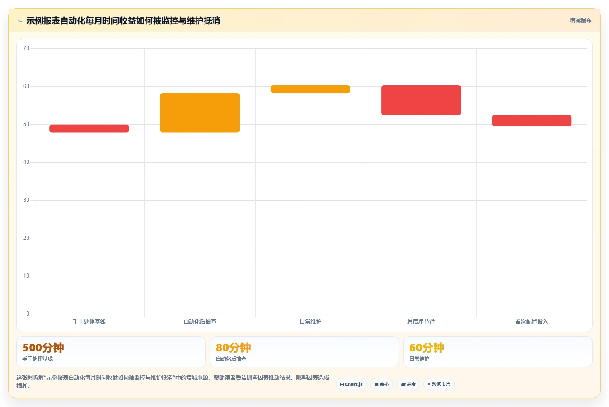
Task: Click the description paragraph starting 这张图拆解
Action: point(173,382)
